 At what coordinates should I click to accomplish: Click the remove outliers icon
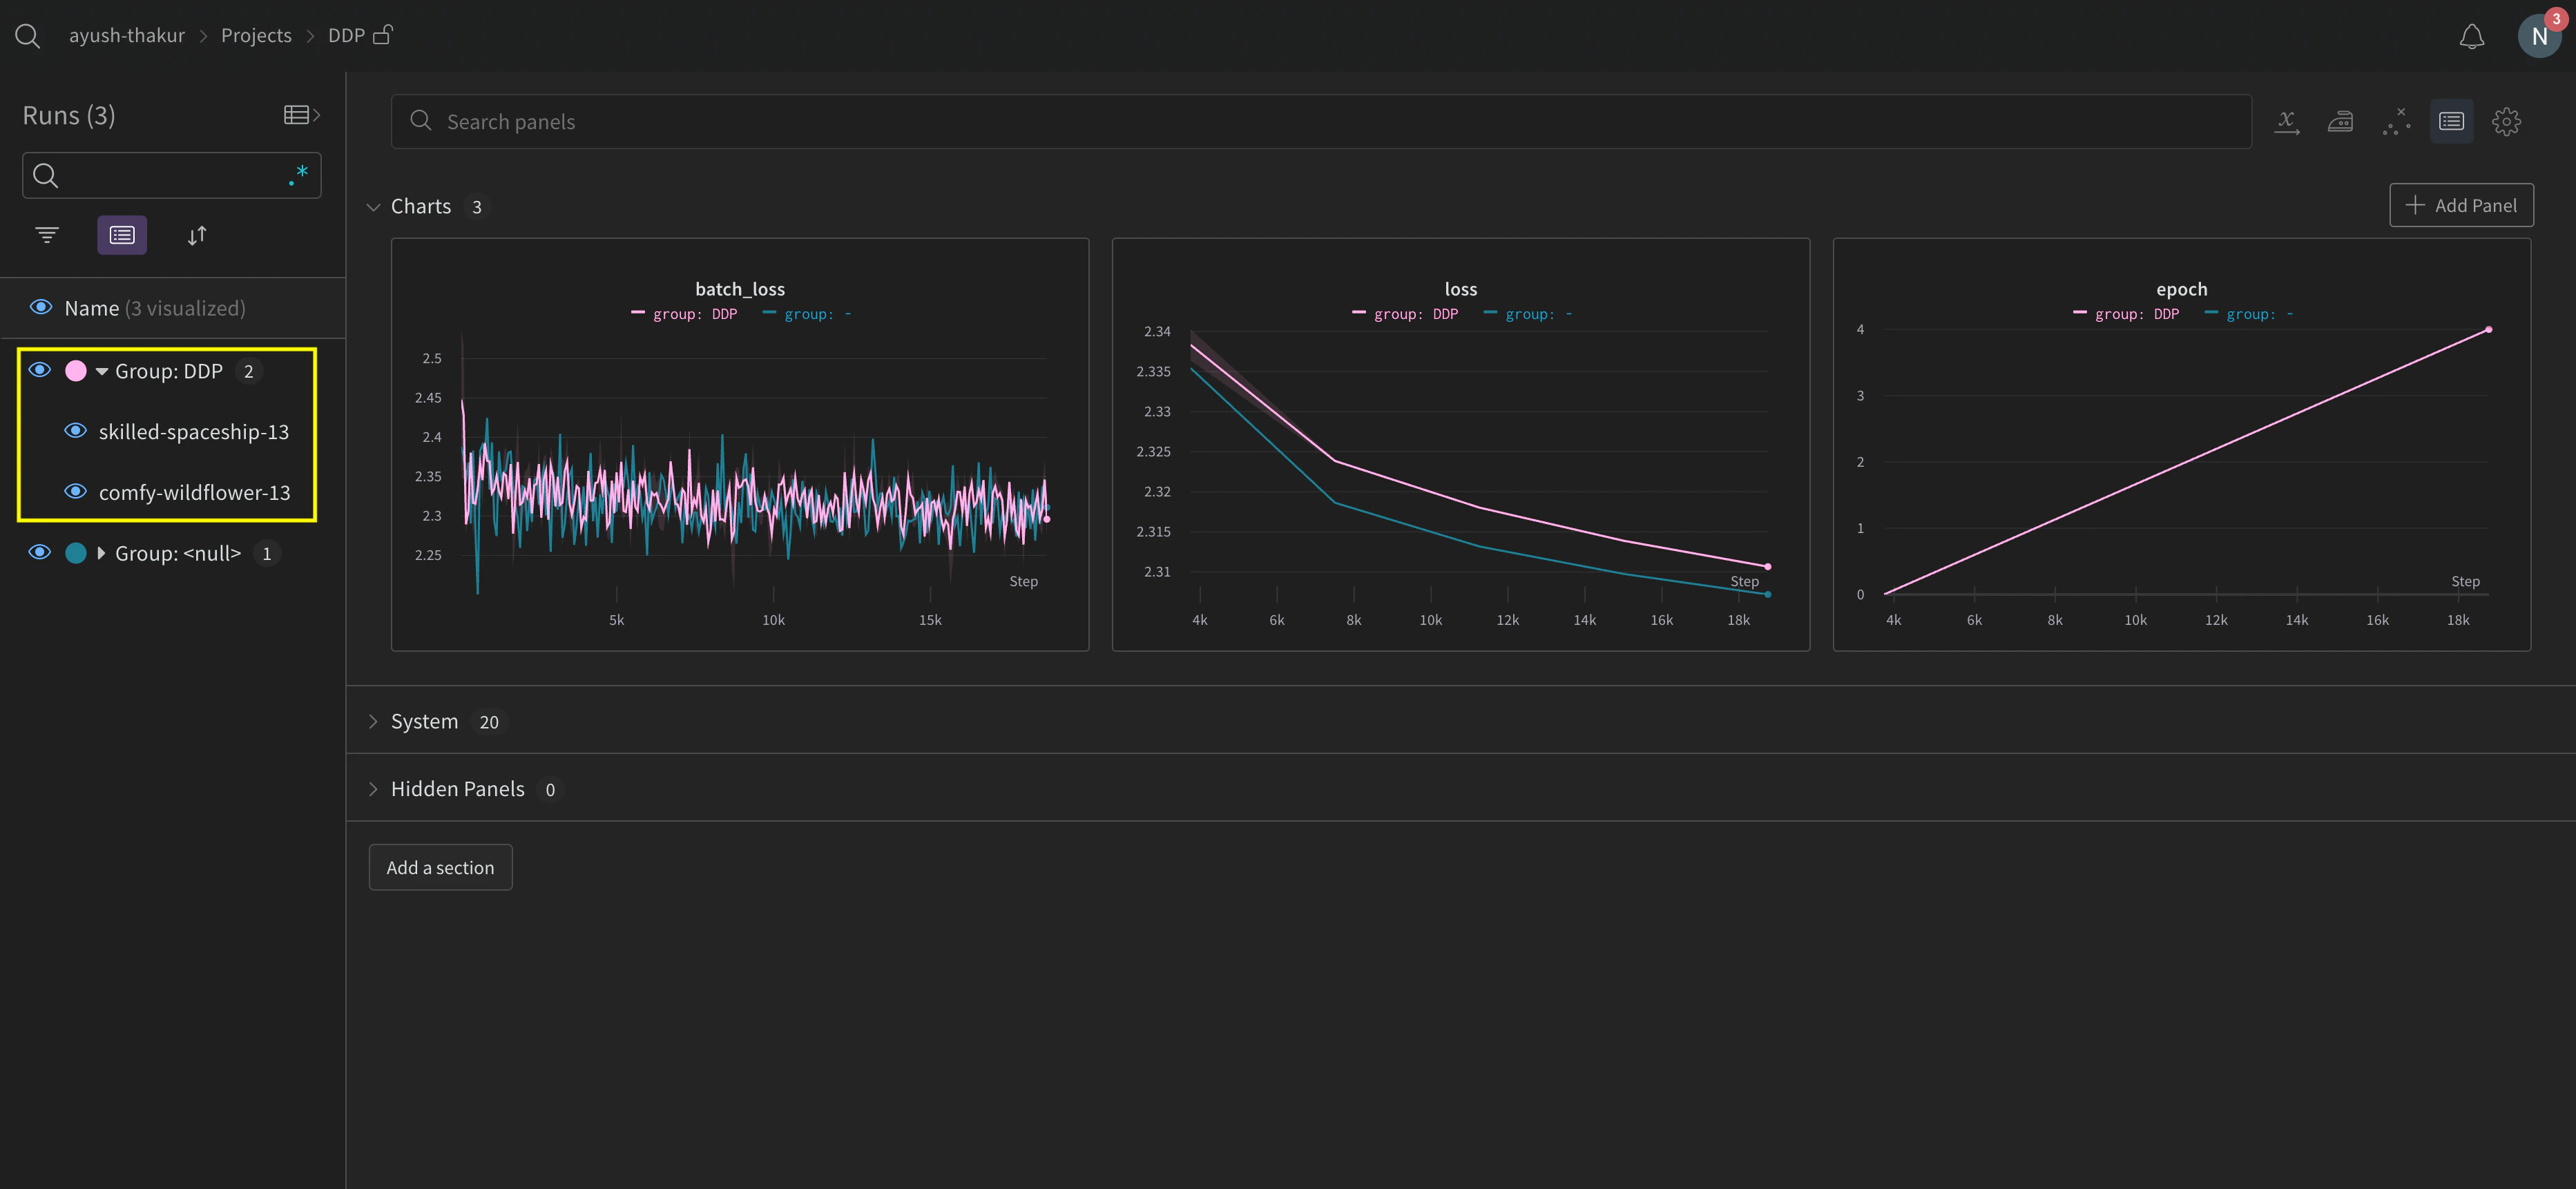(x=2396, y=121)
